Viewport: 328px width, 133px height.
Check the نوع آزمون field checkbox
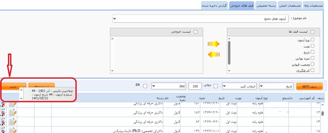point(312,40)
